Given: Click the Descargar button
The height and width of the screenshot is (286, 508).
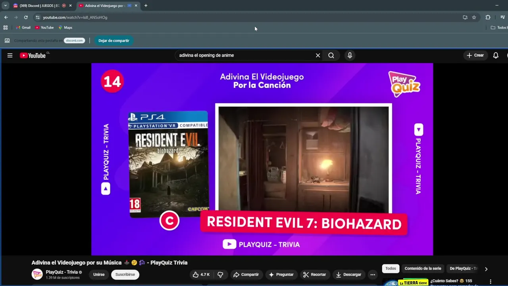Looking at the screenshot, I should coord(348,274).
